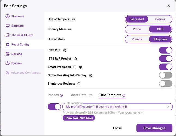Click the info icon beside IBTS RoR Predict
The height and width of the screenshot is (136, 176).
tap(75, 59)
